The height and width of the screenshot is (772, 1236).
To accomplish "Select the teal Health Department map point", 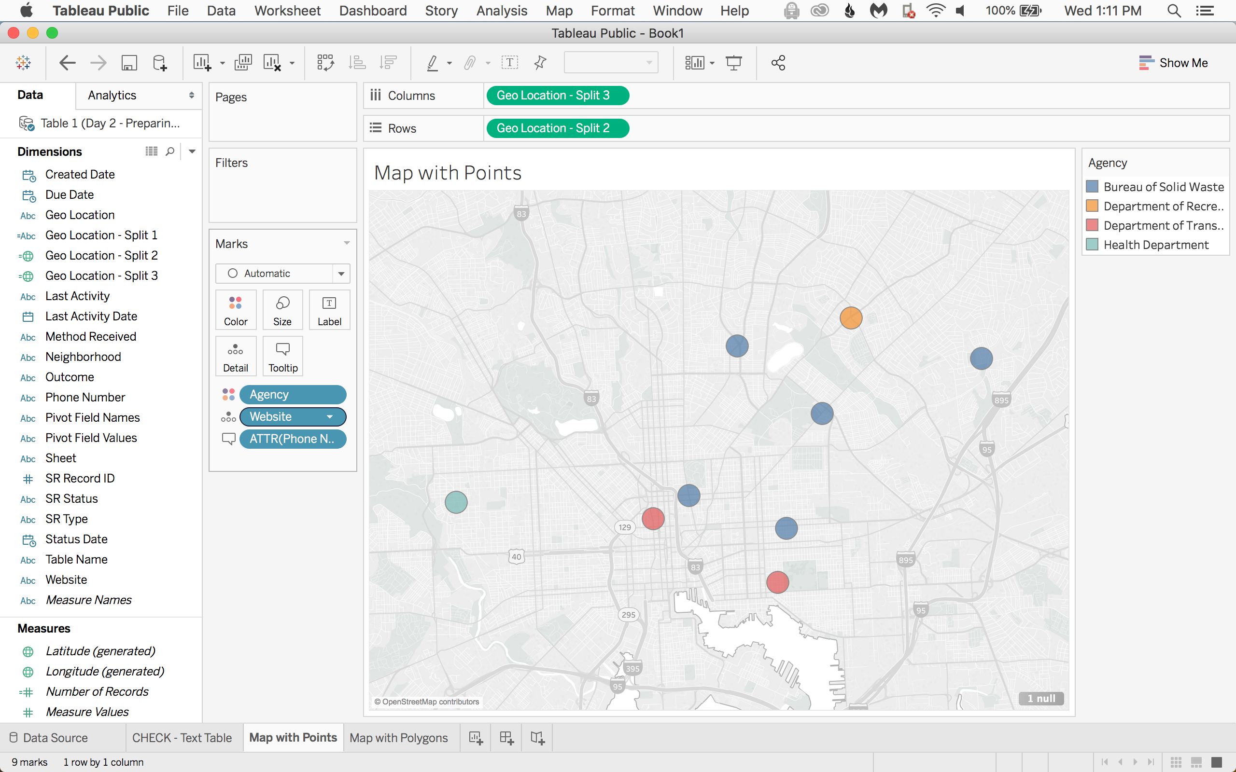I will [x=456, y=502].
